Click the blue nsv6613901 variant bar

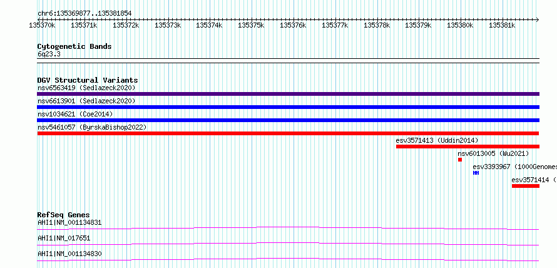[288, 107]
